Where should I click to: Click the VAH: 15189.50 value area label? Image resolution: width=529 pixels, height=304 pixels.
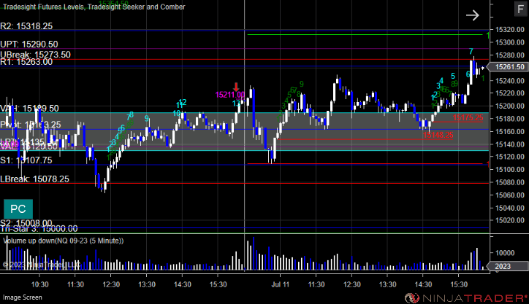(29, 109)
